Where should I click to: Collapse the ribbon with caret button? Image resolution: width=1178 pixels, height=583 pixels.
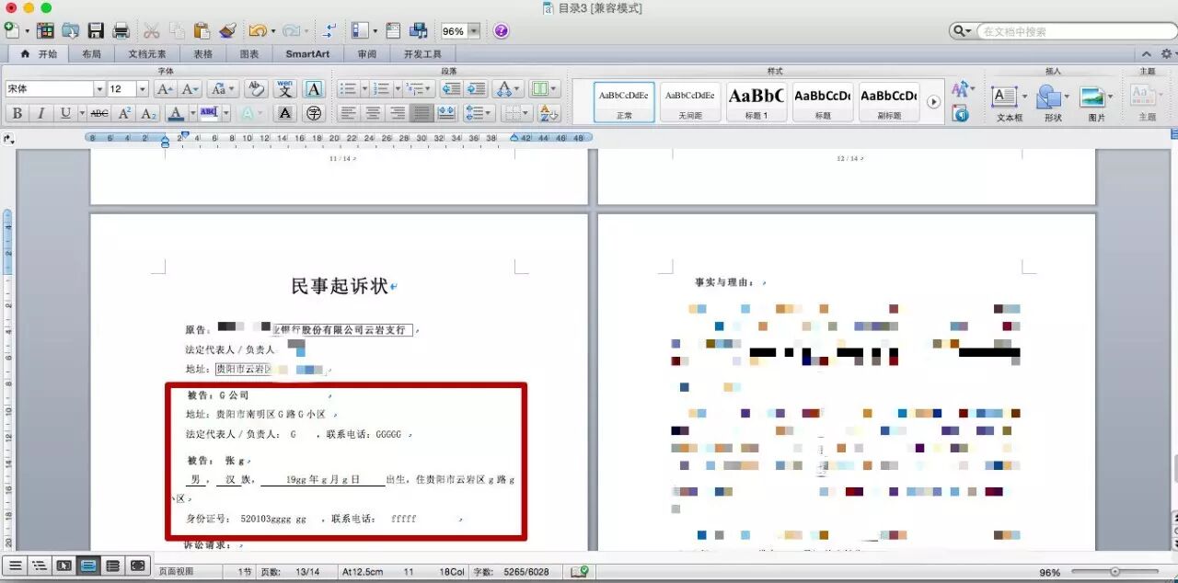pos(1147,54)
